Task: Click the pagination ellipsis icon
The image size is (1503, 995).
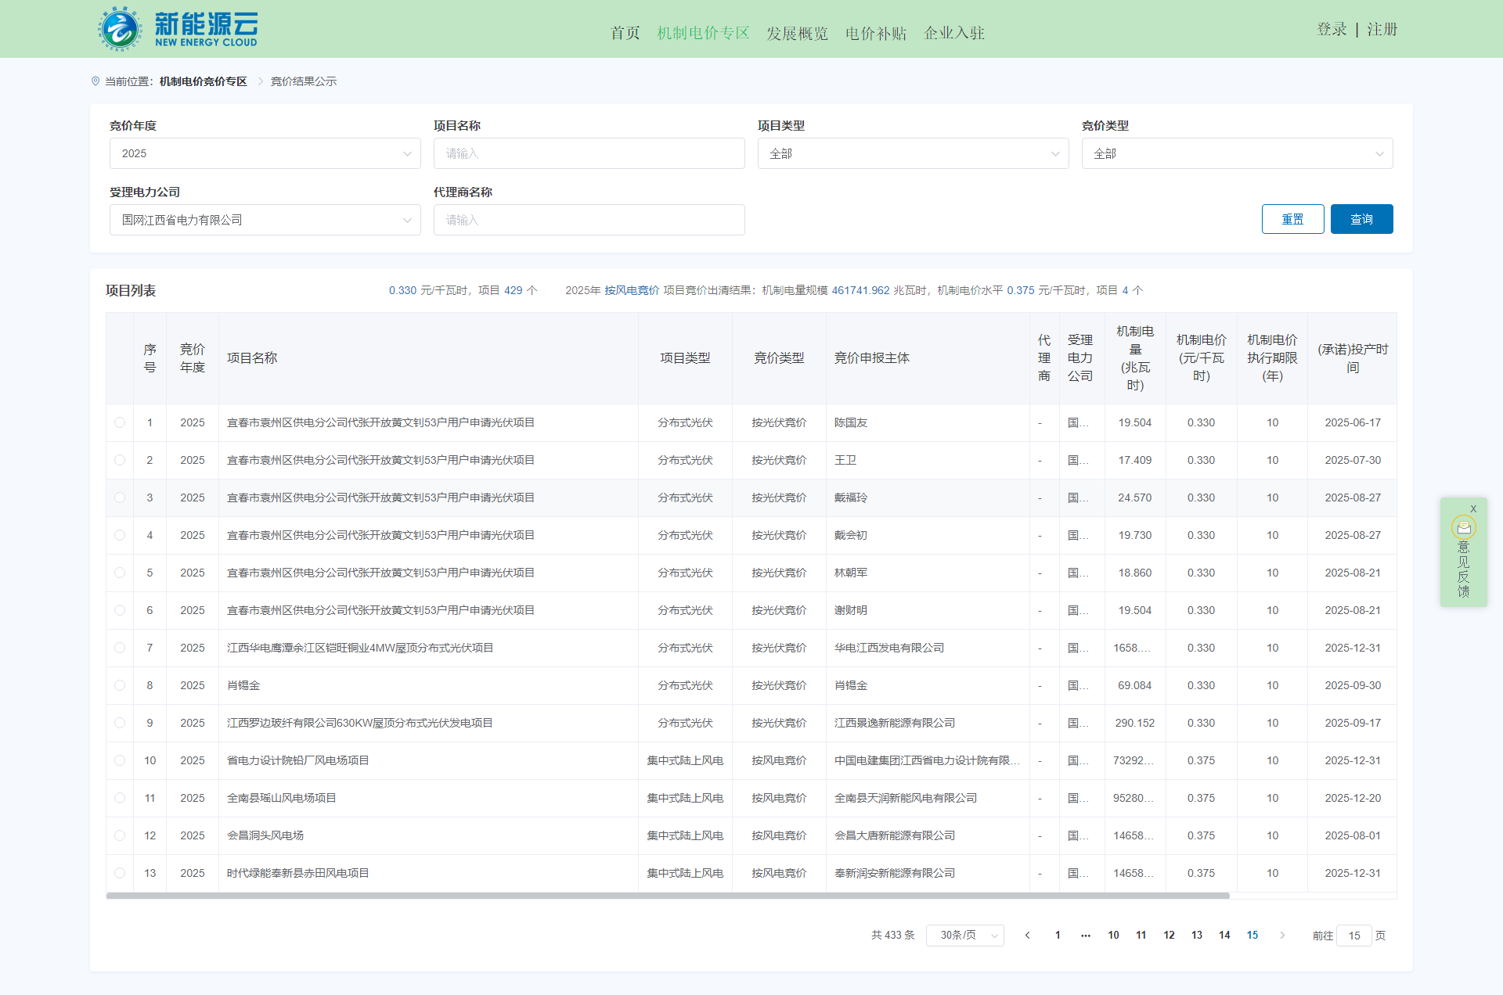Action: click(x=1086, y=936)
